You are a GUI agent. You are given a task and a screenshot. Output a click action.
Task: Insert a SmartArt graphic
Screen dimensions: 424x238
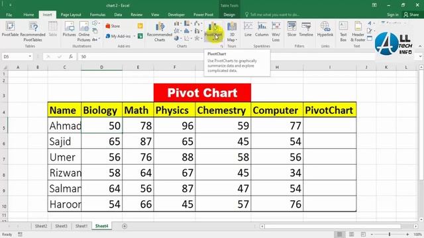click(x=95, y=31)
